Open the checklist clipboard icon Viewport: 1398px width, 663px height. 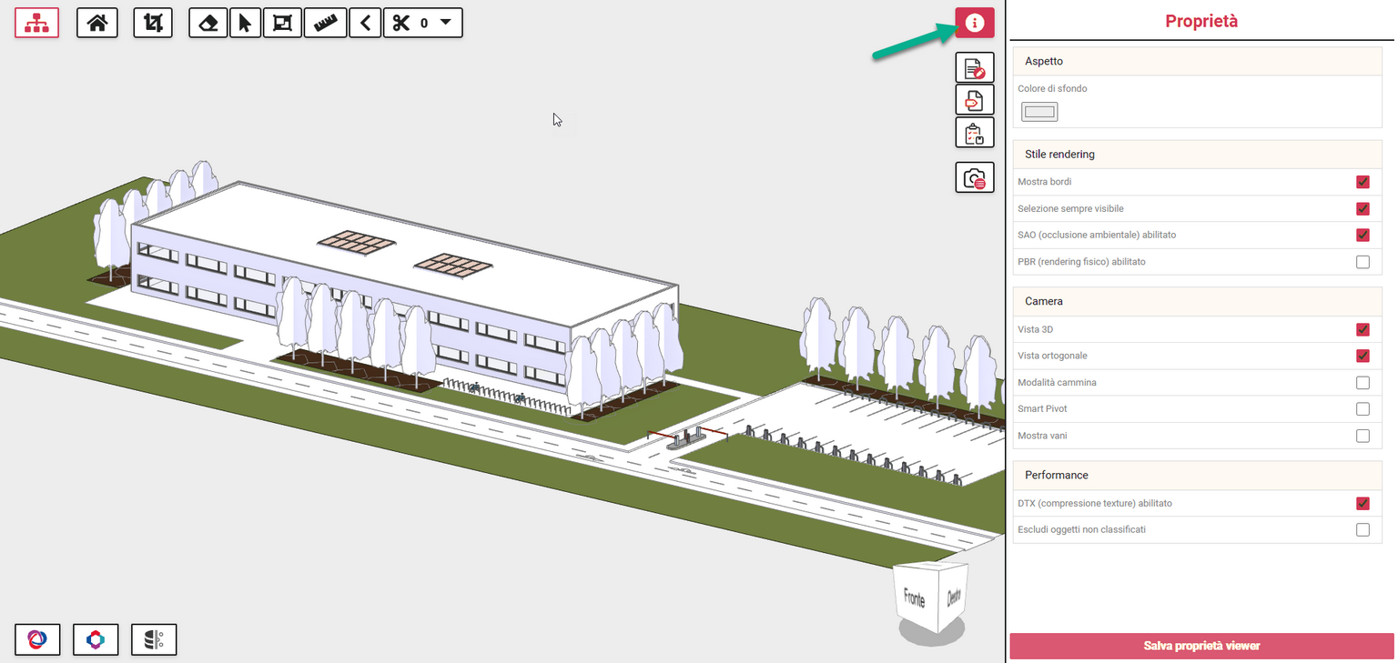tap(974, 132)
